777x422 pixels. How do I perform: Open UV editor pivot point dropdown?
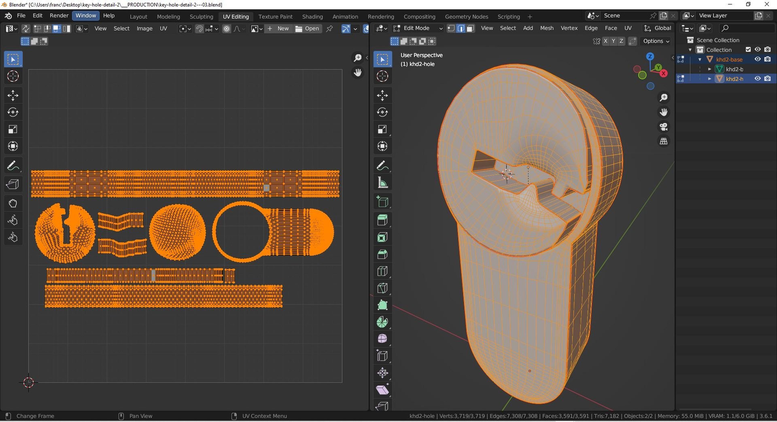pos(185,29)
